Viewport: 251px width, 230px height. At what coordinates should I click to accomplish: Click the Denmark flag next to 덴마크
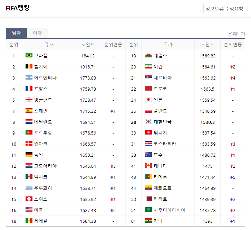(x=29, y=144)
